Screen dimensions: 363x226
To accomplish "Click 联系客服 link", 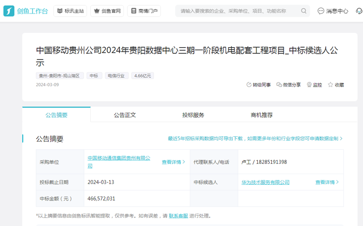I will pyautogui.click(x=178, y=216).
